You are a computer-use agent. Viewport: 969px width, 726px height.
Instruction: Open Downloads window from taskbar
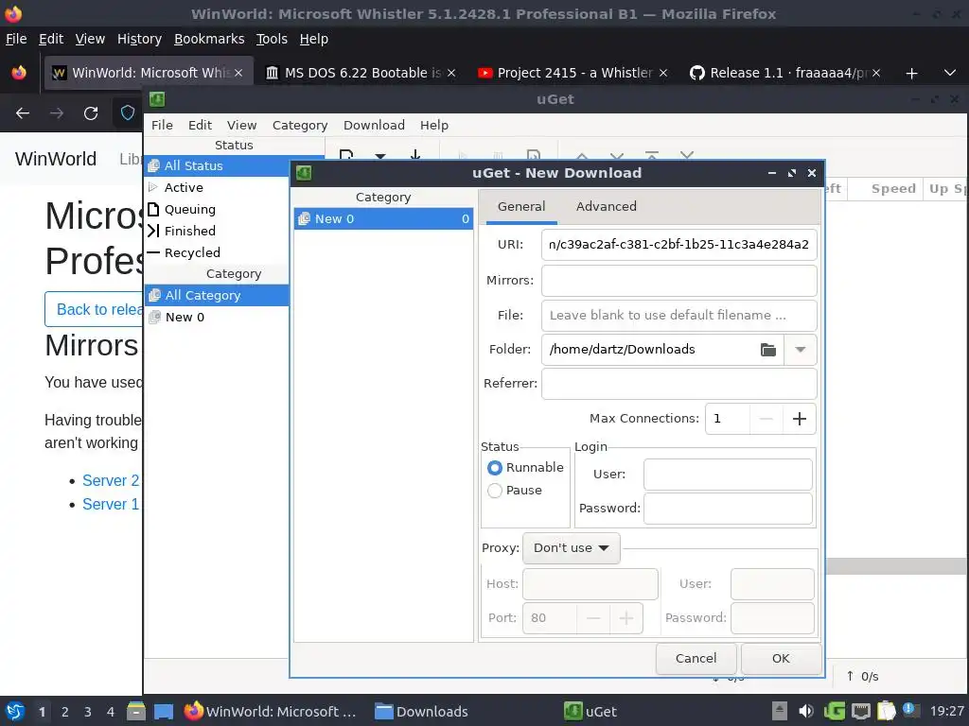(x=421, y=711)
